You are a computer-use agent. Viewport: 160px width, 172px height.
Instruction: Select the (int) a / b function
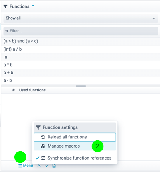(x=81, y=49)
